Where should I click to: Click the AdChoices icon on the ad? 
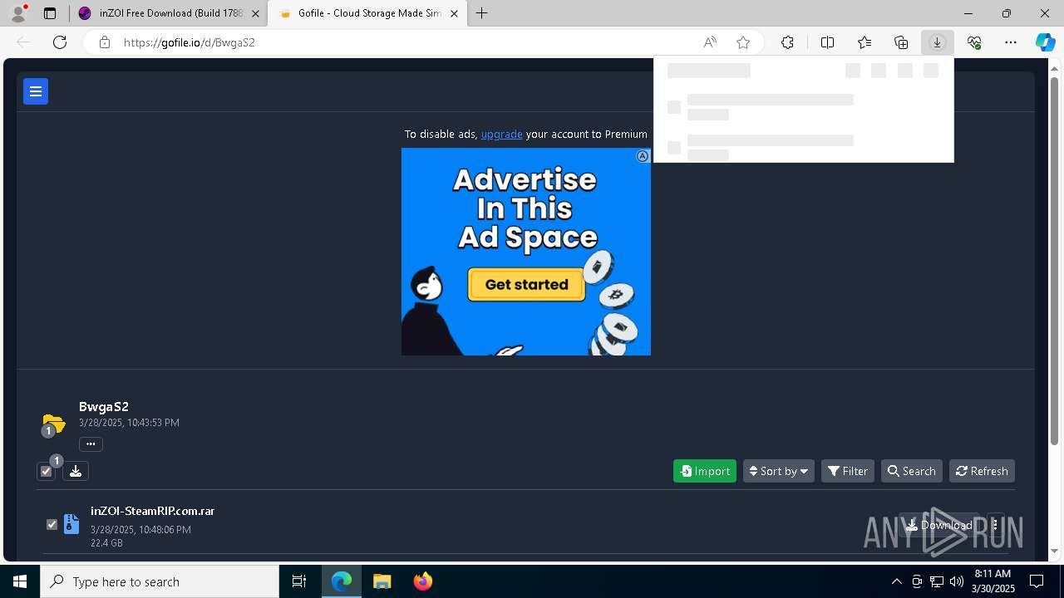(x=643, y=156)
